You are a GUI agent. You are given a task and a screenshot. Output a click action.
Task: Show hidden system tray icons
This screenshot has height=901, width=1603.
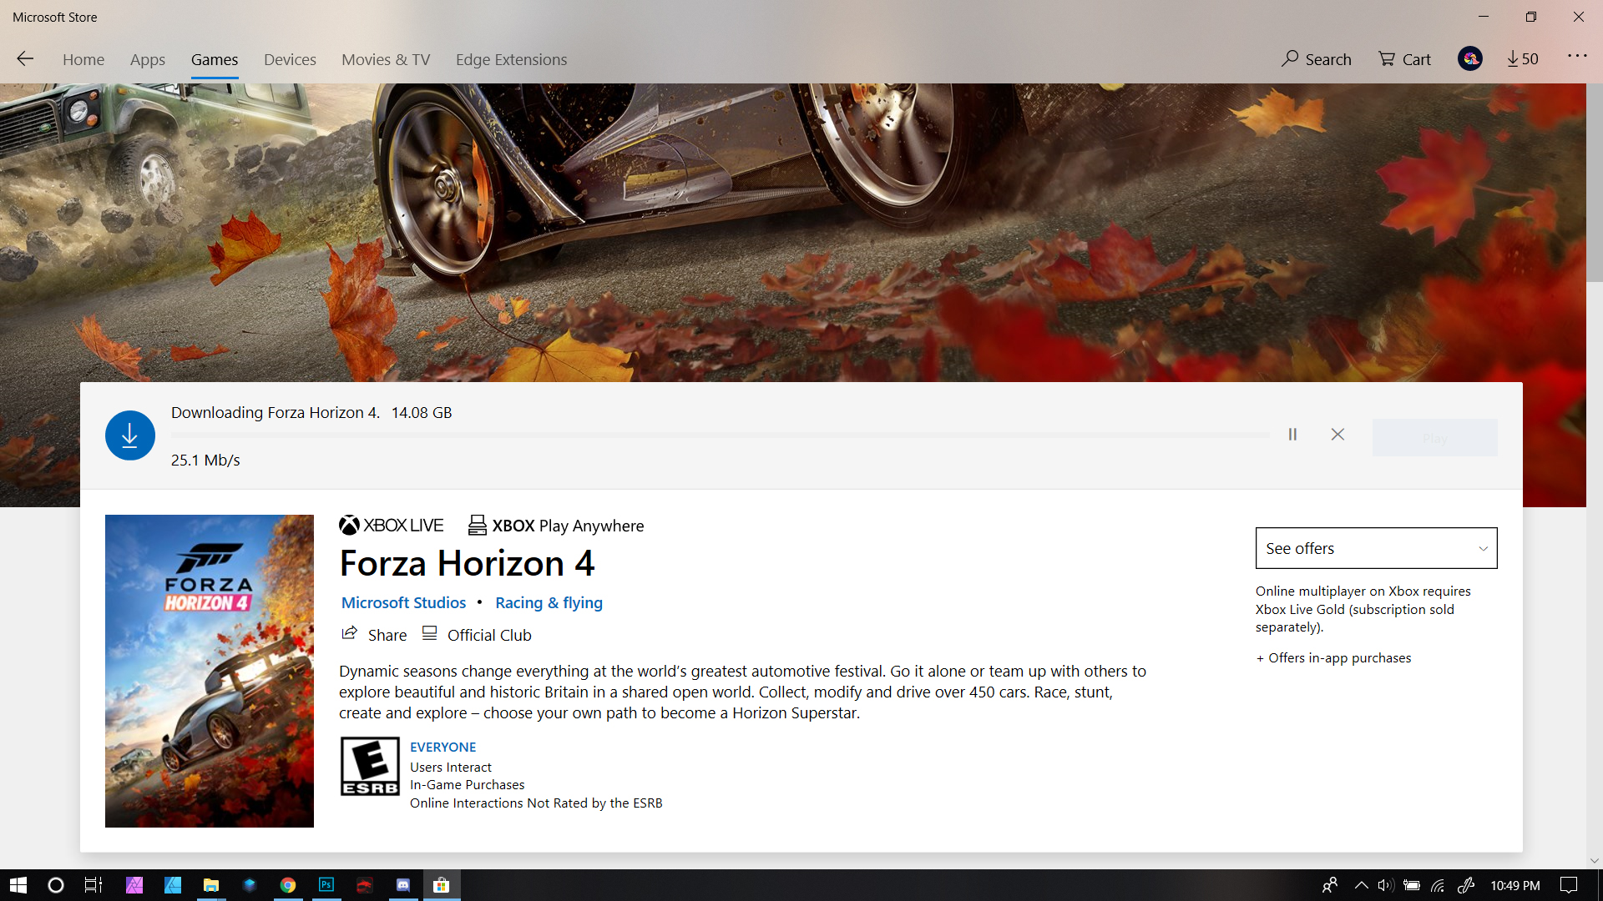[x=1361, y=885]
